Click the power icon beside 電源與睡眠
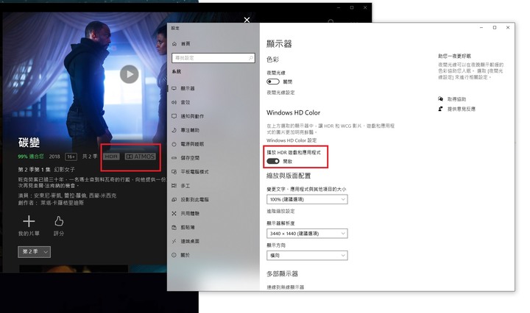 click(174, 144)
